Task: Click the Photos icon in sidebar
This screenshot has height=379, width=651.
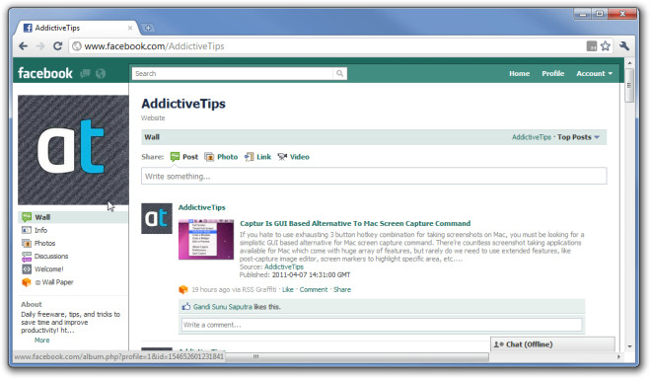Action: pos(27,243)
